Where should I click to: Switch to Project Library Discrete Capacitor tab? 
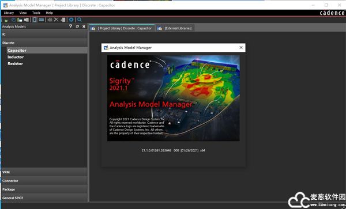(122, 28)
